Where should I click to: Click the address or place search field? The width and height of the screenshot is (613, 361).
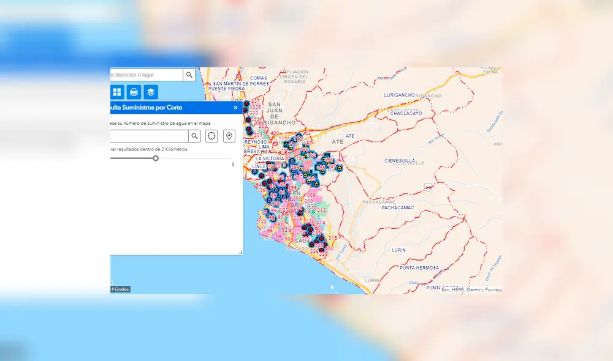click(x=146, y=75)
